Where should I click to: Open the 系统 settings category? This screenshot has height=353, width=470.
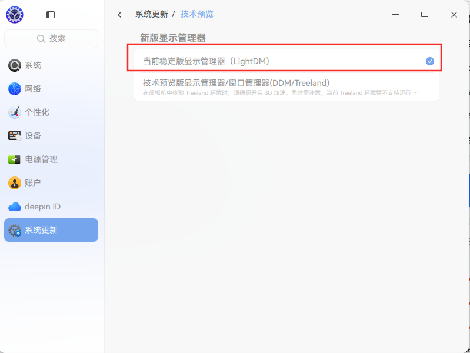51,65
